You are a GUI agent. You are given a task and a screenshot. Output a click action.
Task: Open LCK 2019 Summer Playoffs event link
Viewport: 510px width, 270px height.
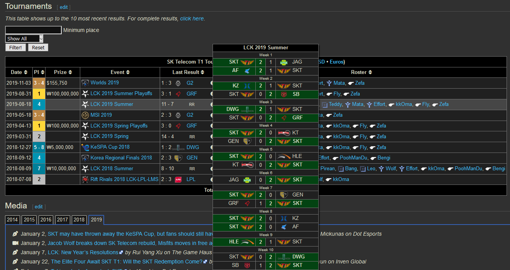(x=121, y=94)
